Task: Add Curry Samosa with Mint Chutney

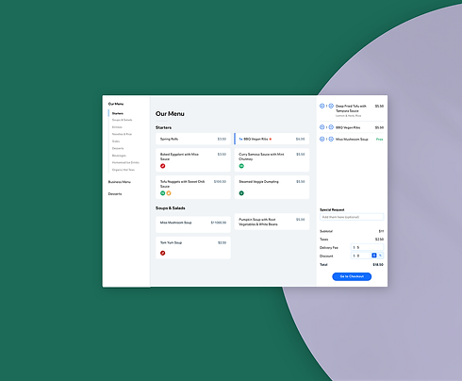Action: pyautogui.click(x=272, y=160)
